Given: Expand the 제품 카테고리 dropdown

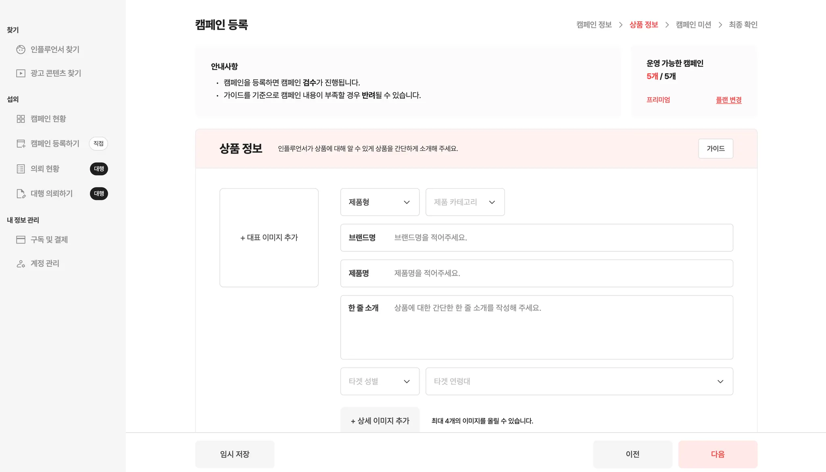Looking at the screenshot, I should pos(465,202).
